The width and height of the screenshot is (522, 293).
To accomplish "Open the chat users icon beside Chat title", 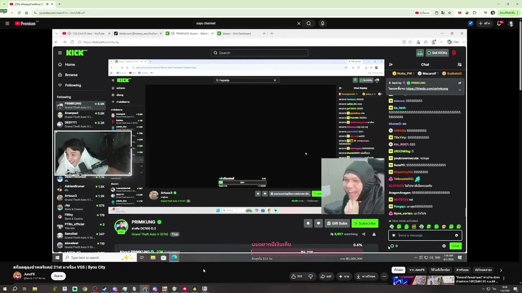I will [x=460, y=64].
